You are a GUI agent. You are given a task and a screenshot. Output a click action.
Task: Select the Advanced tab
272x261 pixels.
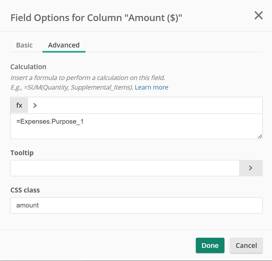[64, 45]
